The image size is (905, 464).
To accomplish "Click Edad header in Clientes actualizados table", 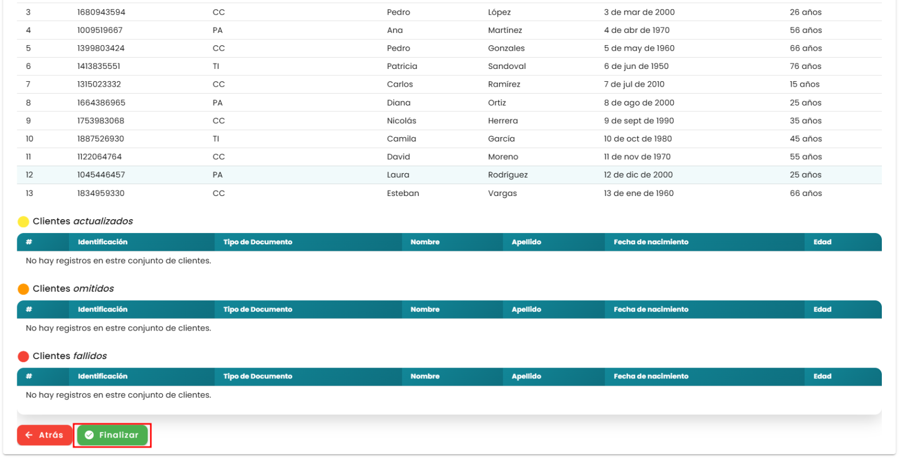I will [822, 242].
